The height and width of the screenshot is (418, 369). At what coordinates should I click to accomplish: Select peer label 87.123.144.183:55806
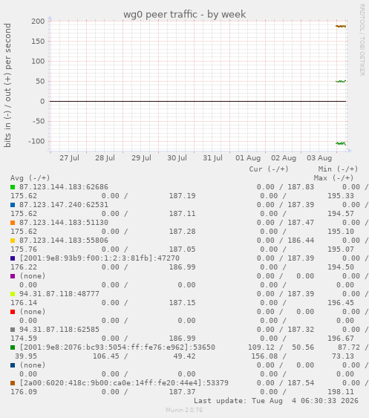pos(64,241)
